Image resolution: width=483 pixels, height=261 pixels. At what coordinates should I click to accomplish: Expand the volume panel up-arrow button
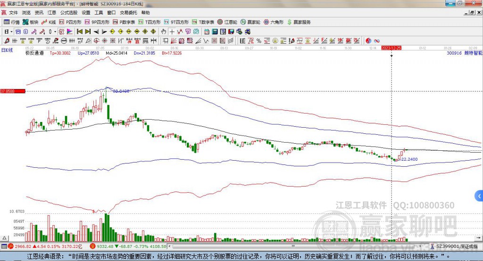4,238
